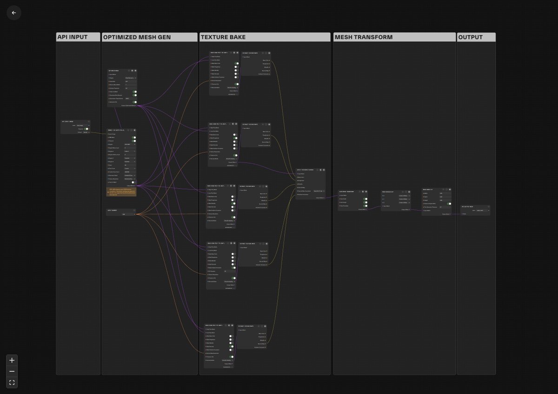This screenshot has height=394, width=558.
Task: Open the API Output Mesh node menu
Action: pos(489,207)
